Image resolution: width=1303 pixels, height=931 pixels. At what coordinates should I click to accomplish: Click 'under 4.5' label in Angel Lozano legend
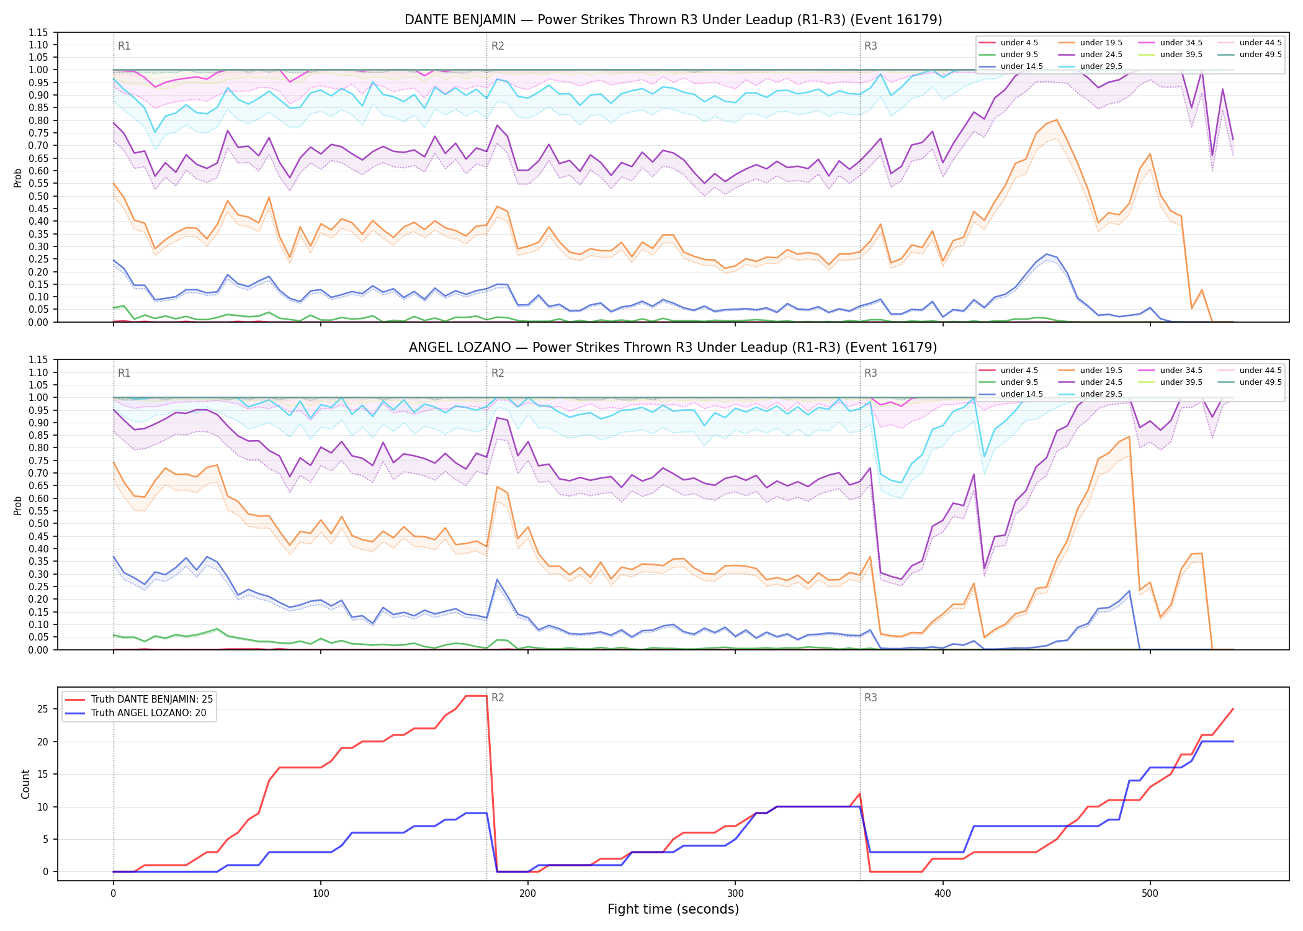tap(1019, 371)
